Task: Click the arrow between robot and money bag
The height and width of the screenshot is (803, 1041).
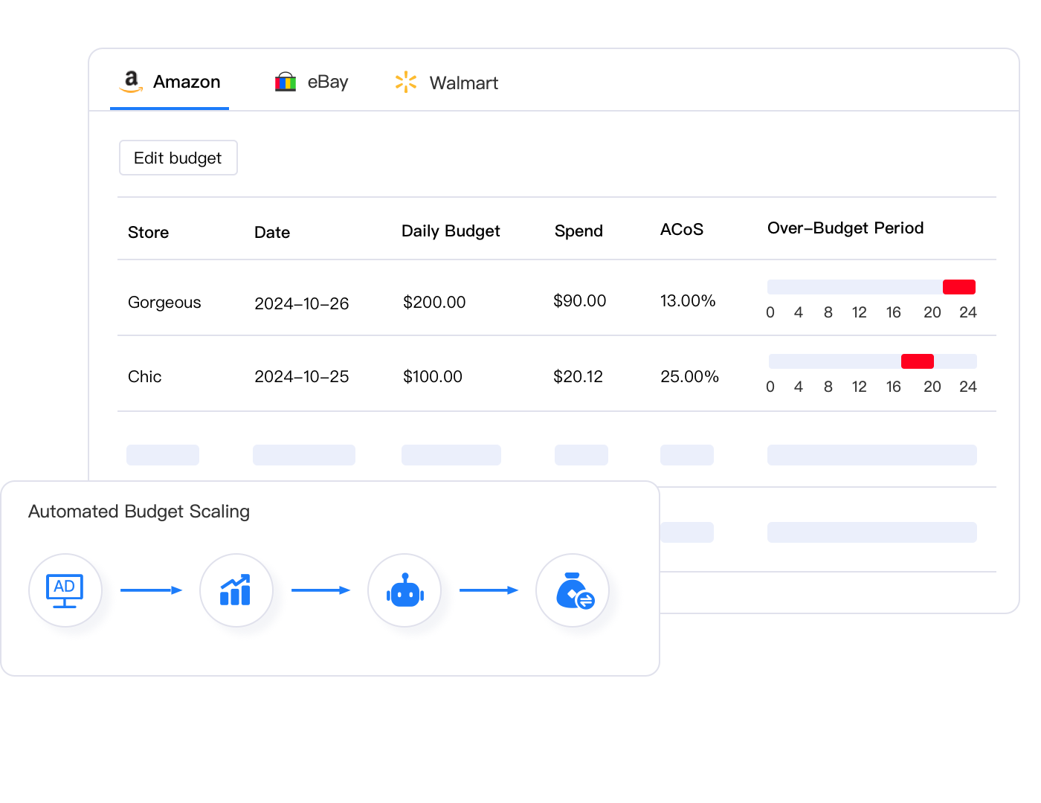Action: pyautogui.click(x=489, y=590)
